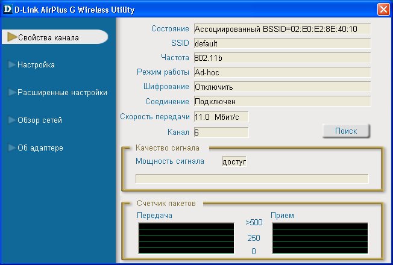The width and height of the screenshot is (393, 265).
Task: Click the Шифрование field showing Отключить
Action: coord(282,87)
